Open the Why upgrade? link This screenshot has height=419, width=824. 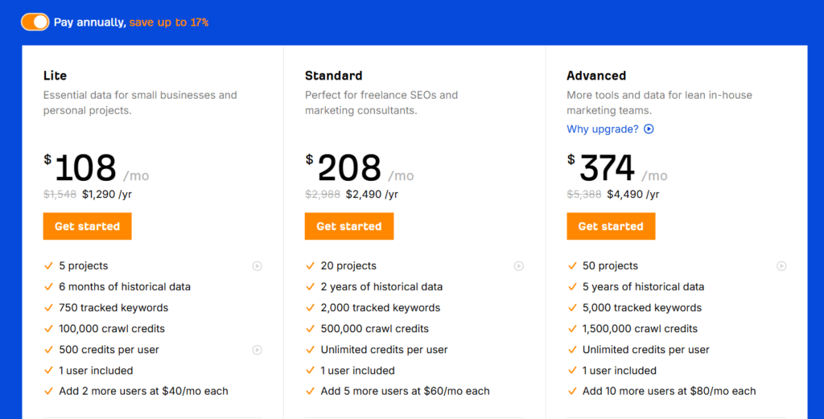click(x=602, y=129)
